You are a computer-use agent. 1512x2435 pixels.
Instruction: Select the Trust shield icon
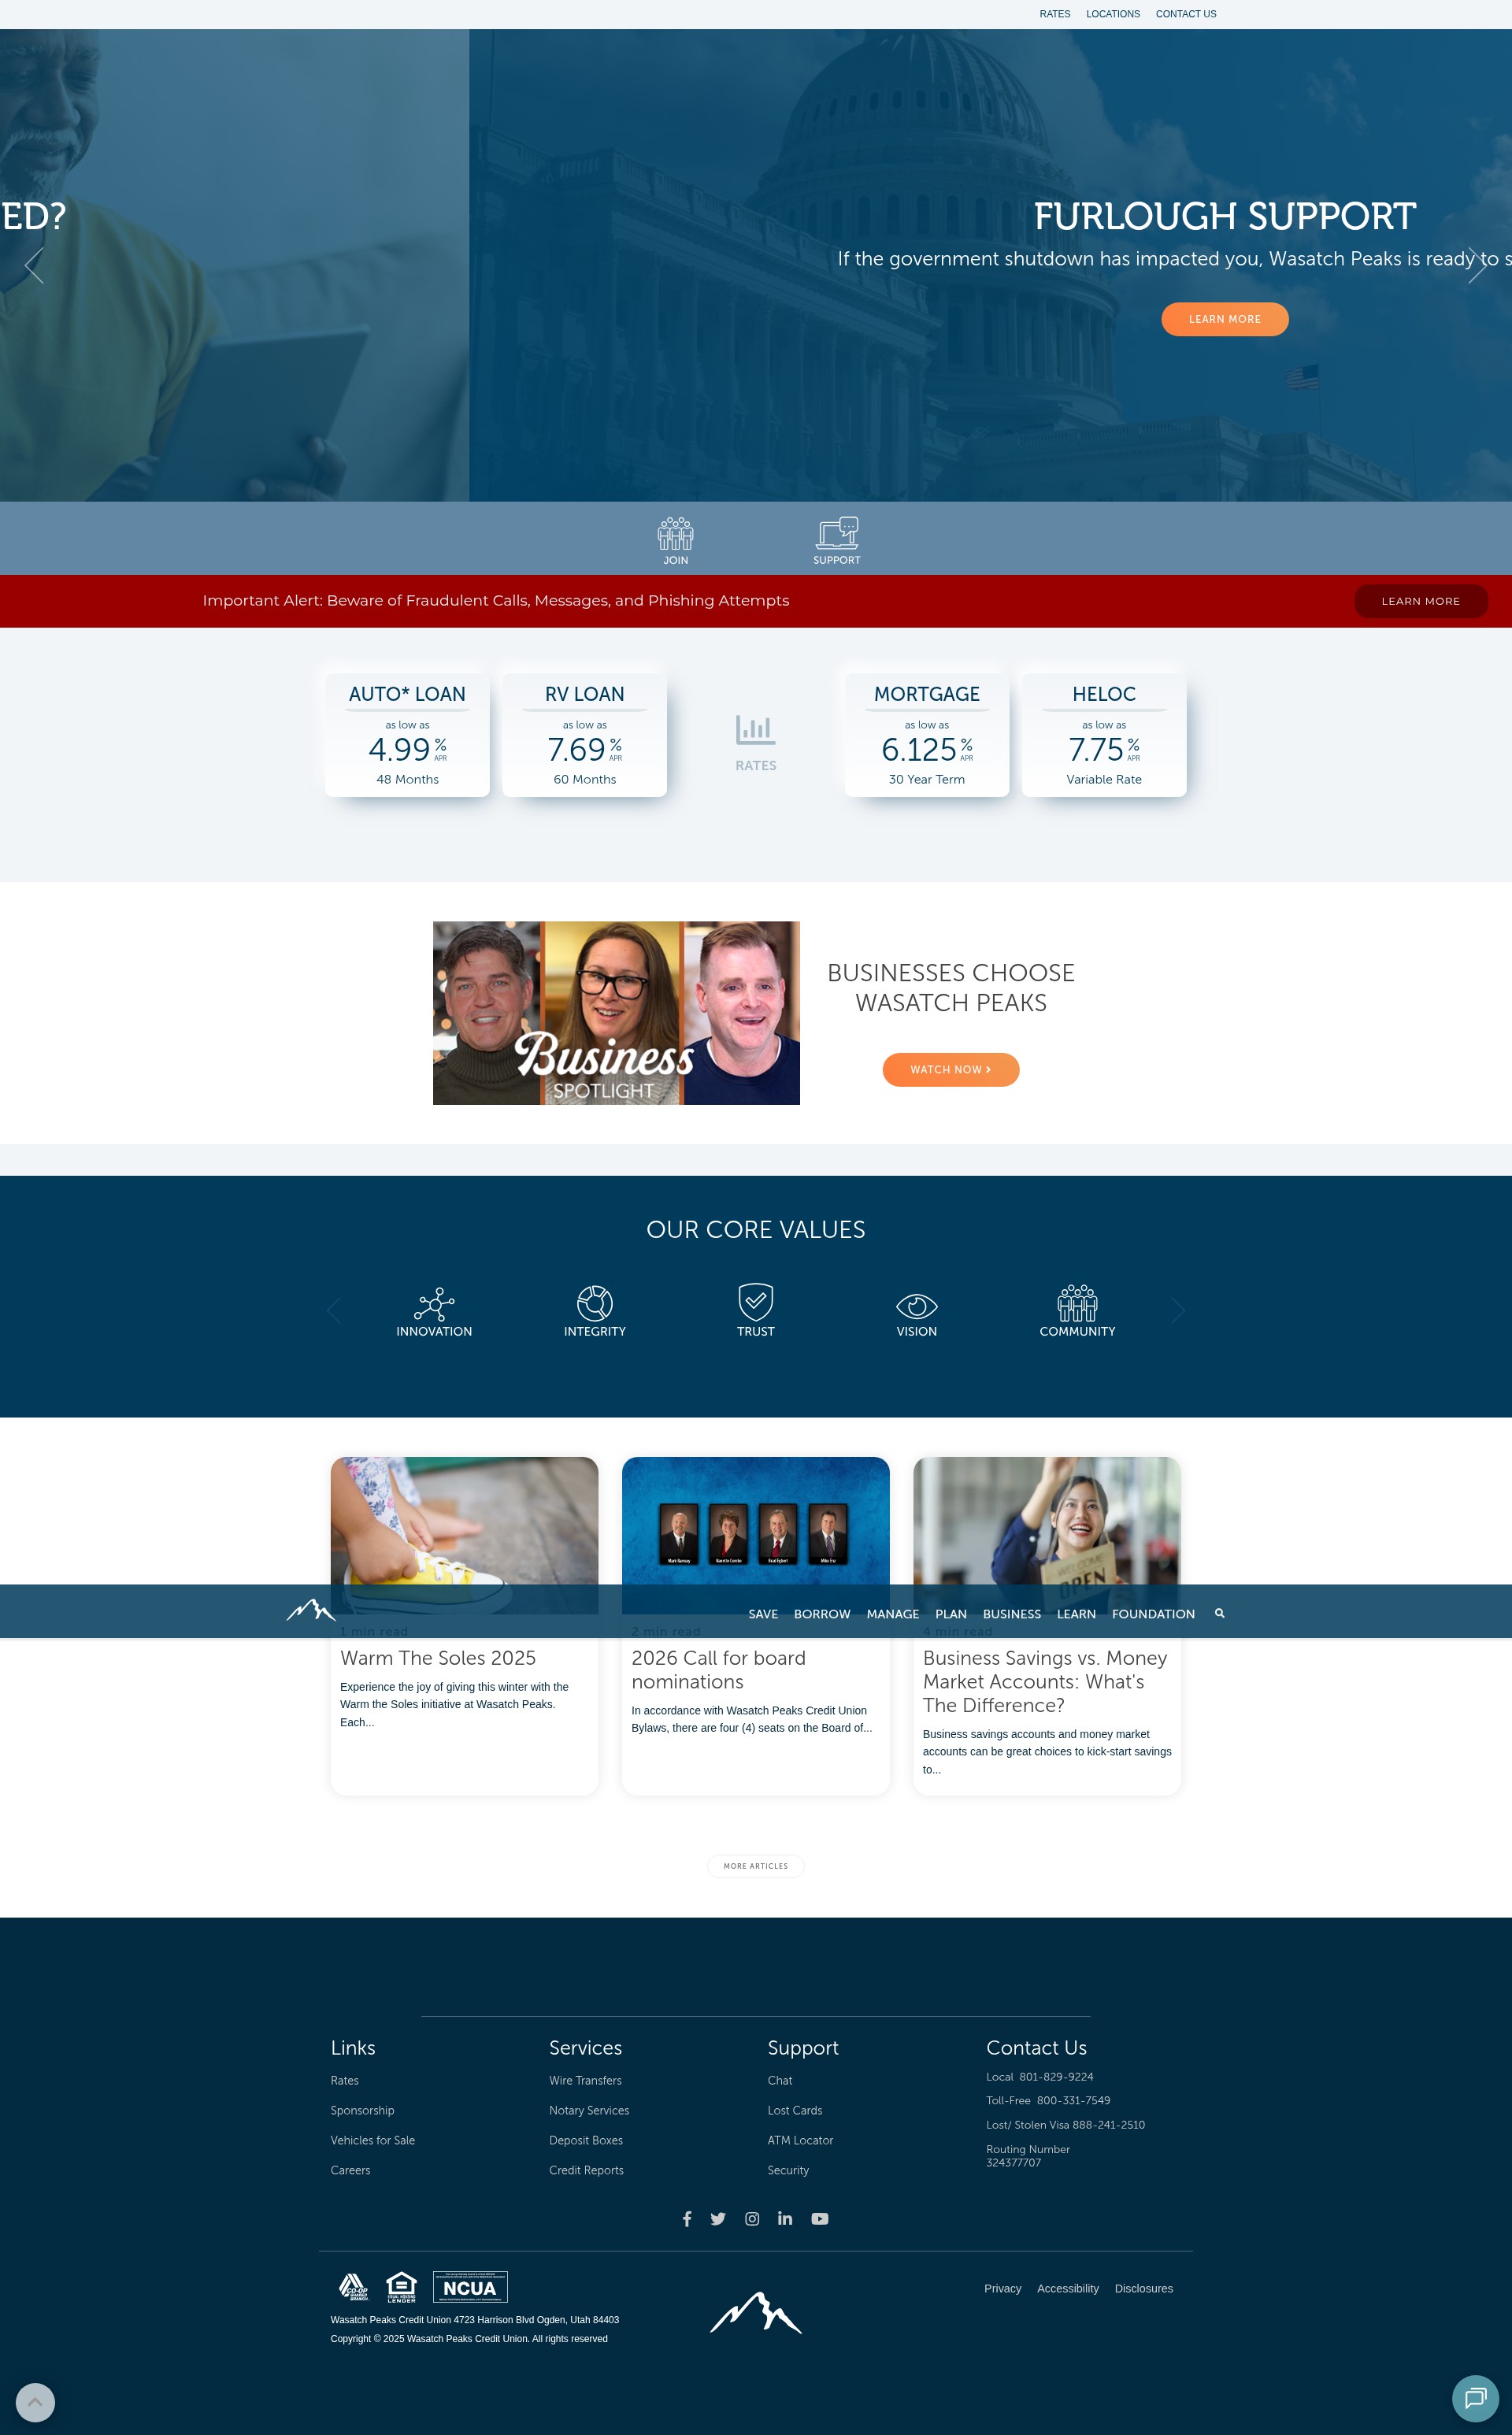756,1302
